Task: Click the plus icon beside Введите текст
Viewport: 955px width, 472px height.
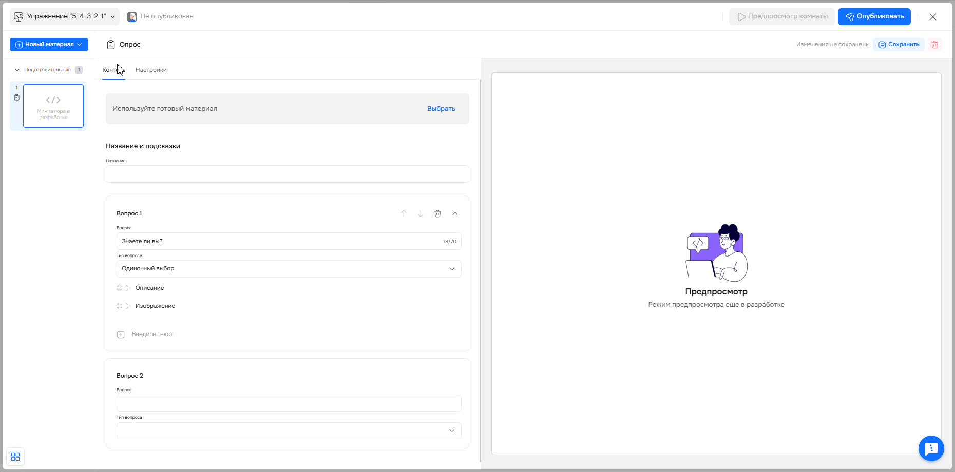Action: click(x=121, y=335)
